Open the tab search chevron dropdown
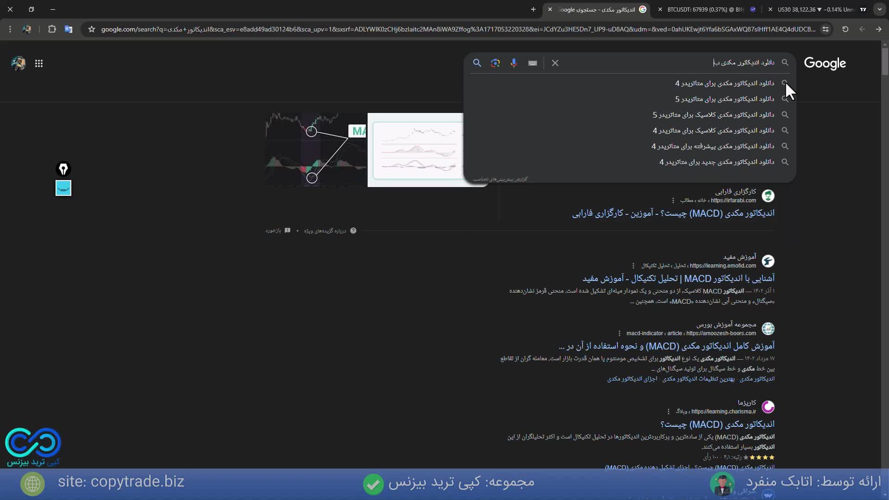This screenshot has height=500, width=889. click(x=879, y=9)
